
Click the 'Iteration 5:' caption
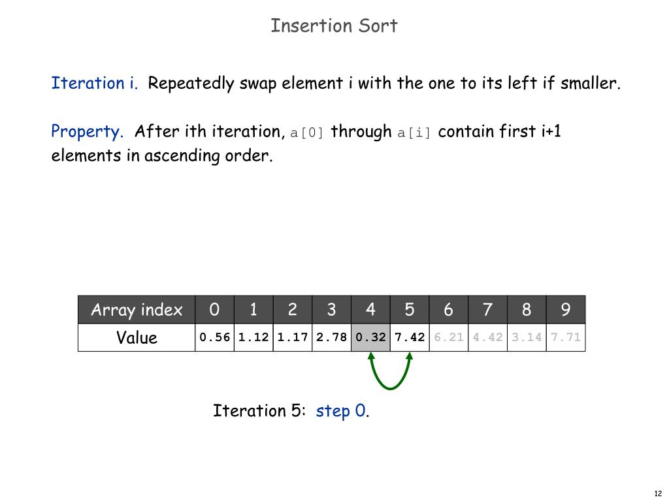(x=259, y=410)
